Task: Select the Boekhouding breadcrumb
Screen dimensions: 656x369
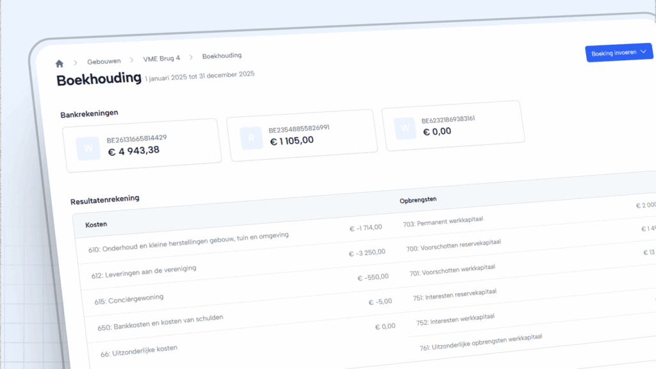Action: pyautogui.click(x=222, y=56)
